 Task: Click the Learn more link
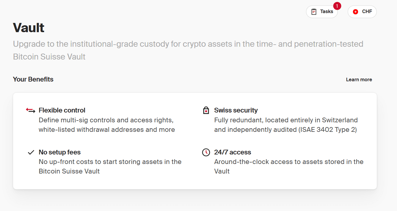click(x=359, y=79)
